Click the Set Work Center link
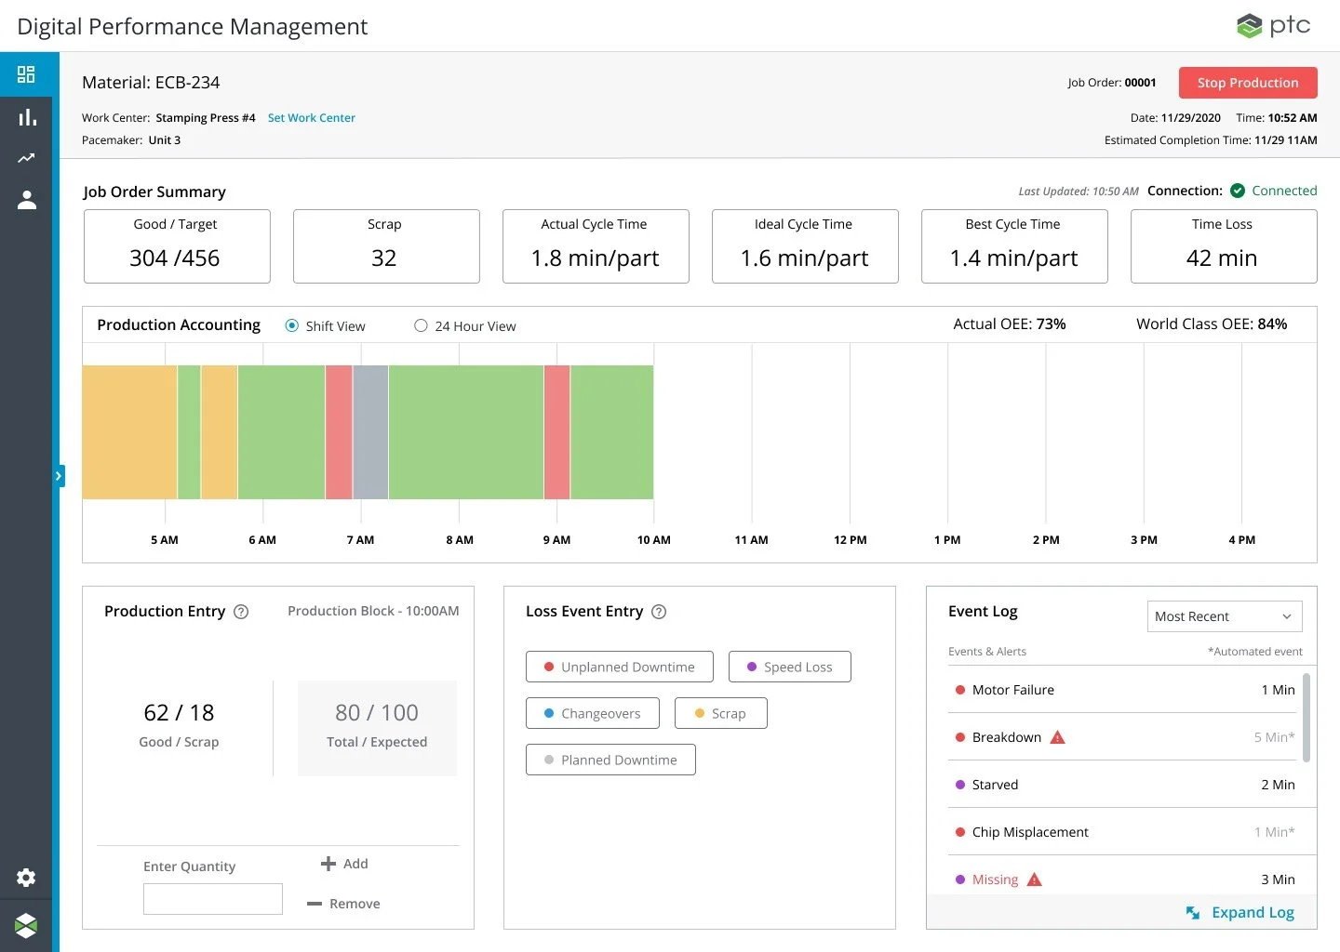This screenshot has height=952, width=1340. [312, 118]
